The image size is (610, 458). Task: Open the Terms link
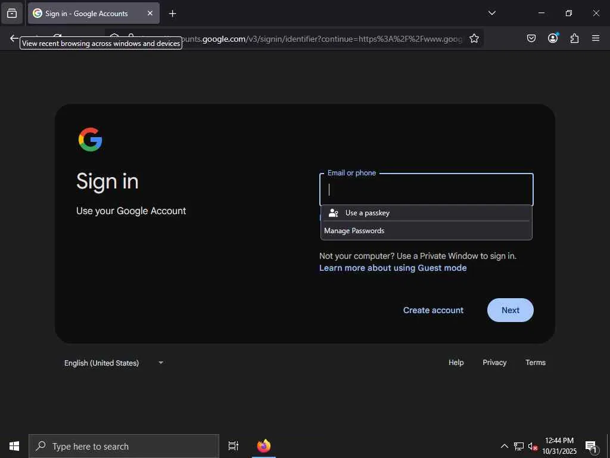pos(536,363)
